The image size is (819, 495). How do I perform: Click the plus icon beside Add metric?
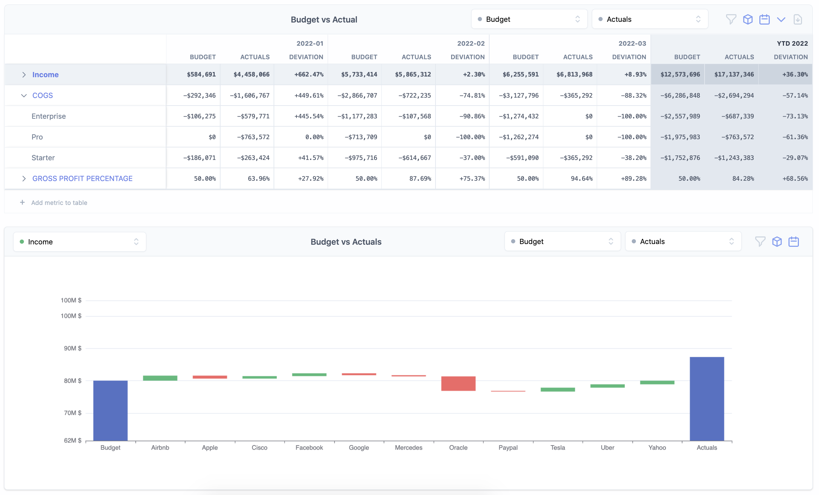[22, 202]
